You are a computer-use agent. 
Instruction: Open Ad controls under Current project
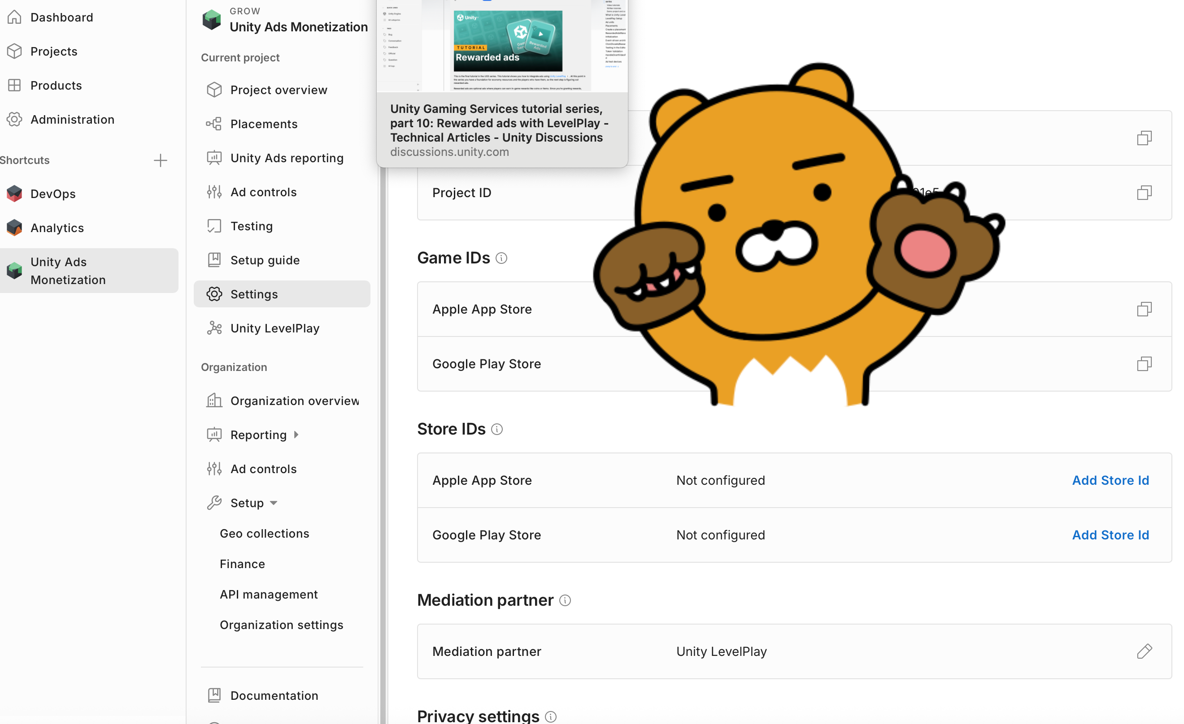click(263, 192)
